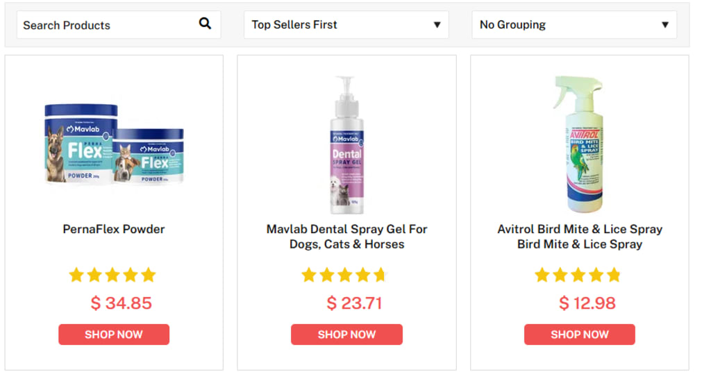Click the PernaFlex Powder star rating
Viewport: 711px width, 381px height.
[x=112, y=276]
